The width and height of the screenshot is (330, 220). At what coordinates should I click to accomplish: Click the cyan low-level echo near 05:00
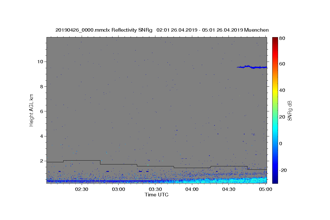(258, 180)
